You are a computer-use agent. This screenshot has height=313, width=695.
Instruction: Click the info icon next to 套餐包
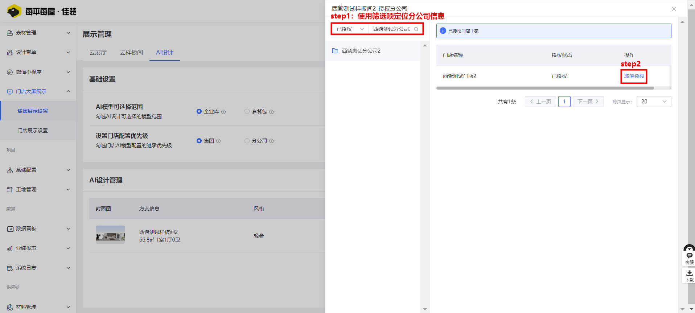click(x=271, y=112)
